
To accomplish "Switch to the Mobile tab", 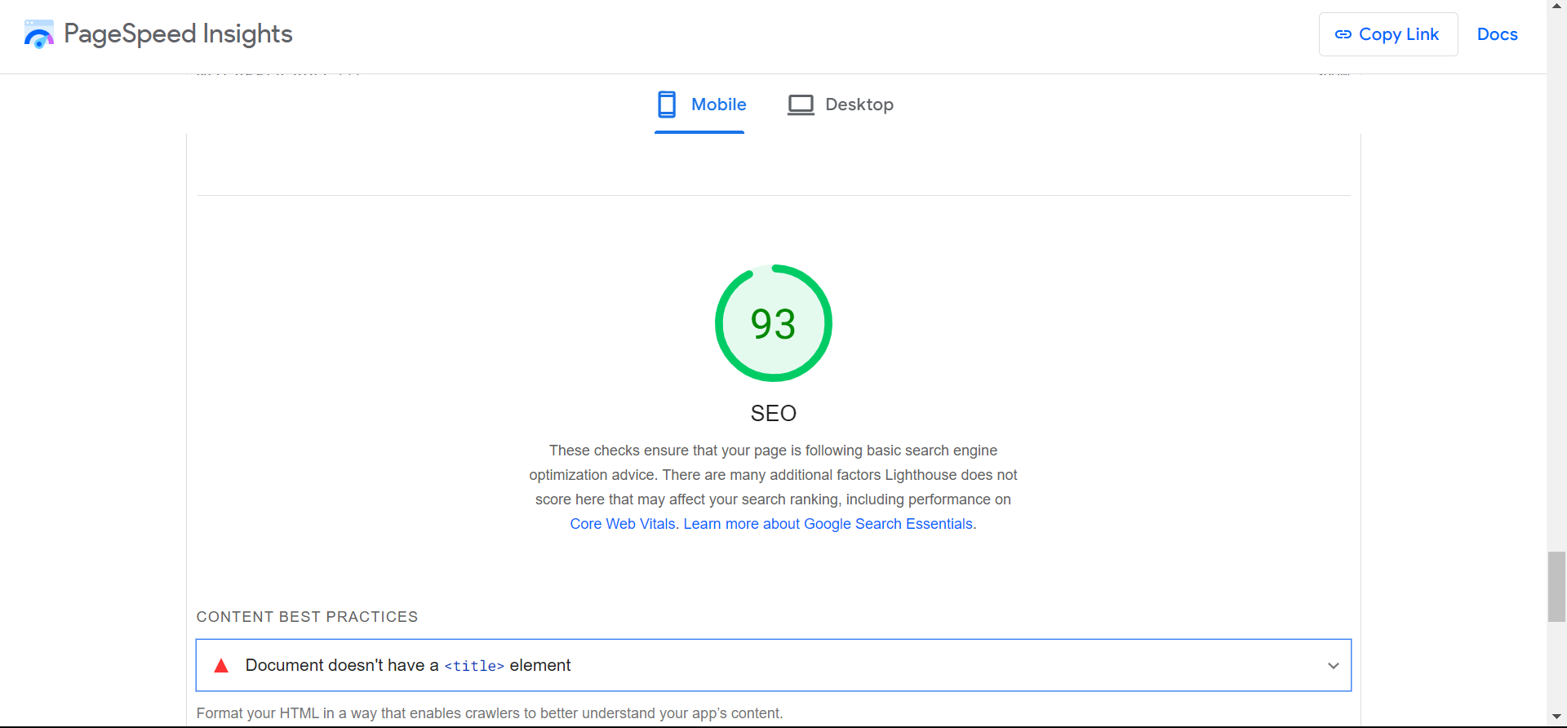I will tap(699, 104).
